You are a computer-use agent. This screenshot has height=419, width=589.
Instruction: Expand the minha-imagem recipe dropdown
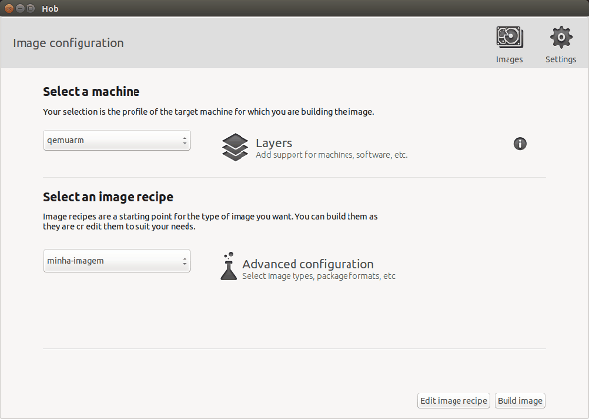point(117,261)
